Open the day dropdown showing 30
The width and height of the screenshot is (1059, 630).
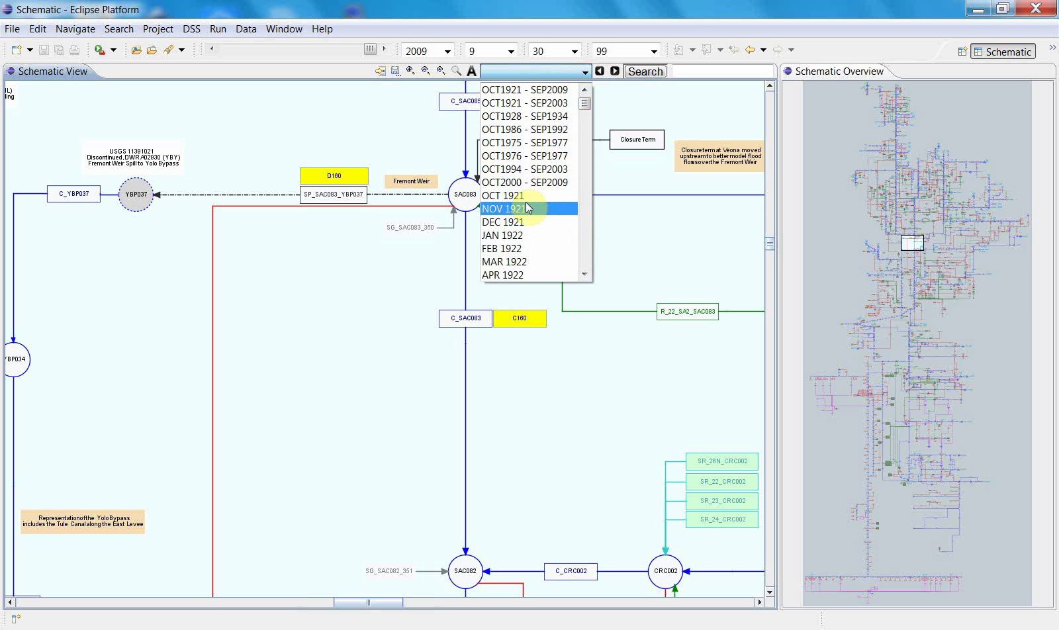(x=575, y=52)
